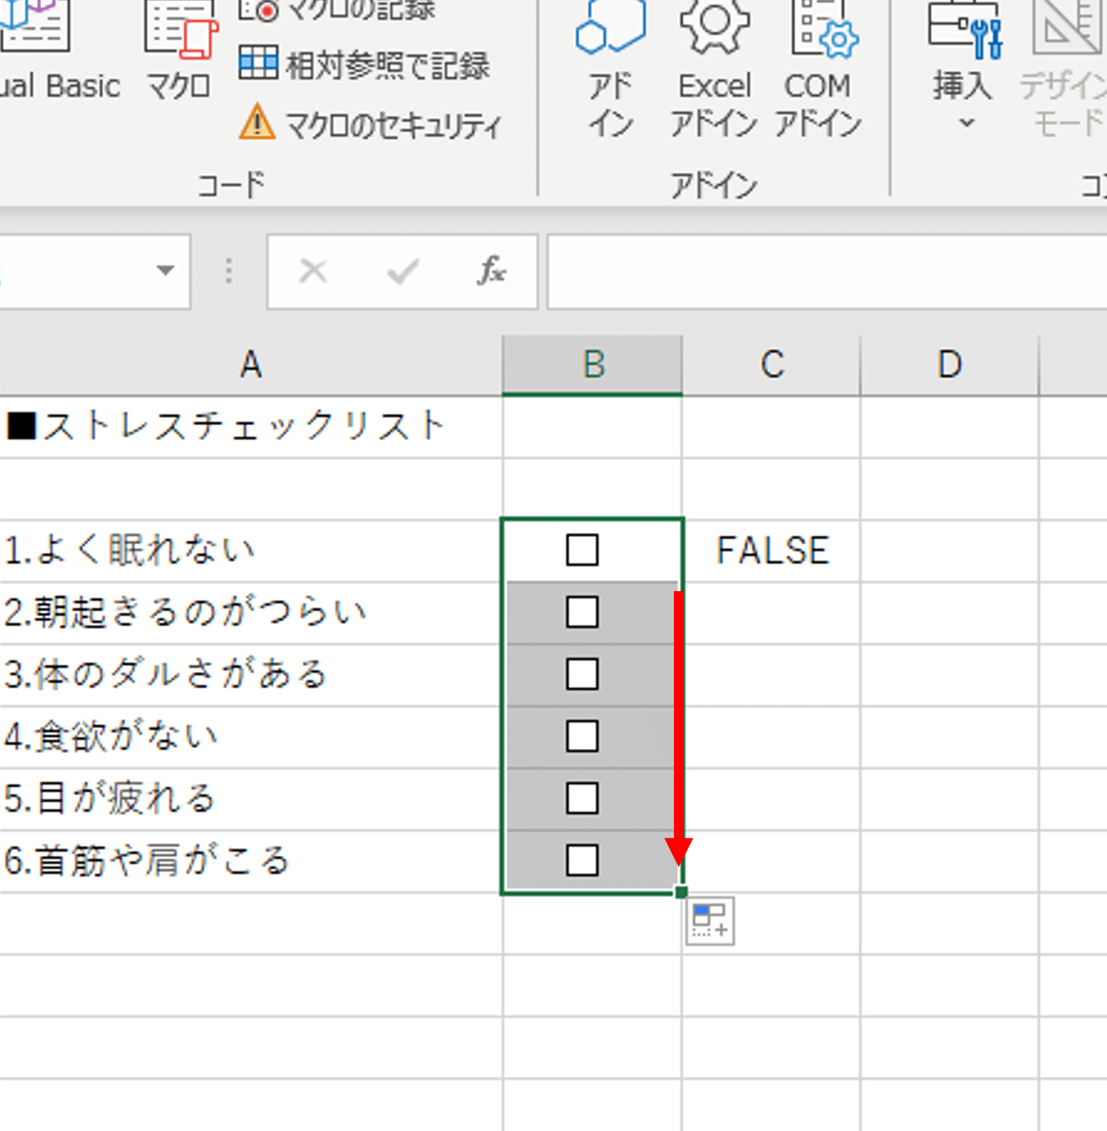Select column B header
Screen dimensions: 1107x1131
pyautogui.click(x=592, y=365)
